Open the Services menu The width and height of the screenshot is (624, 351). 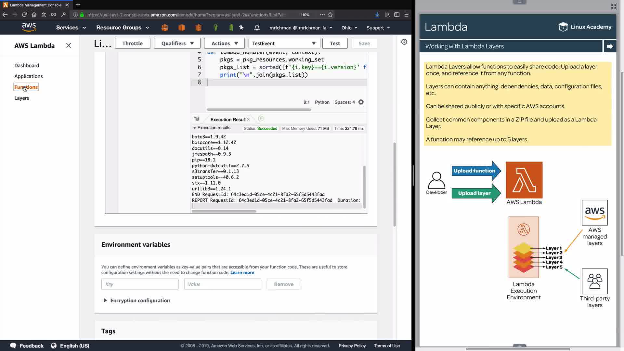pyautogui.click(x=71, y=28)
